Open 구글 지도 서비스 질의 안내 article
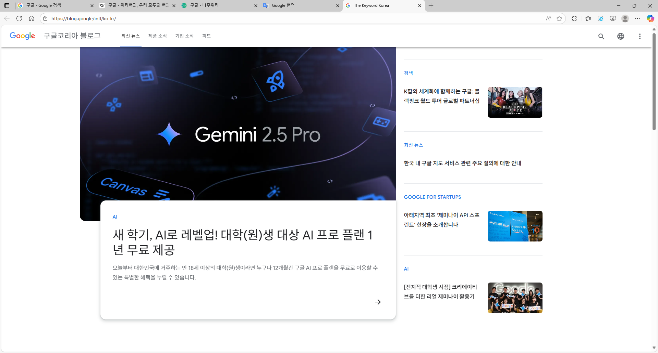This screenshot has height=353, width=658. 462,163
